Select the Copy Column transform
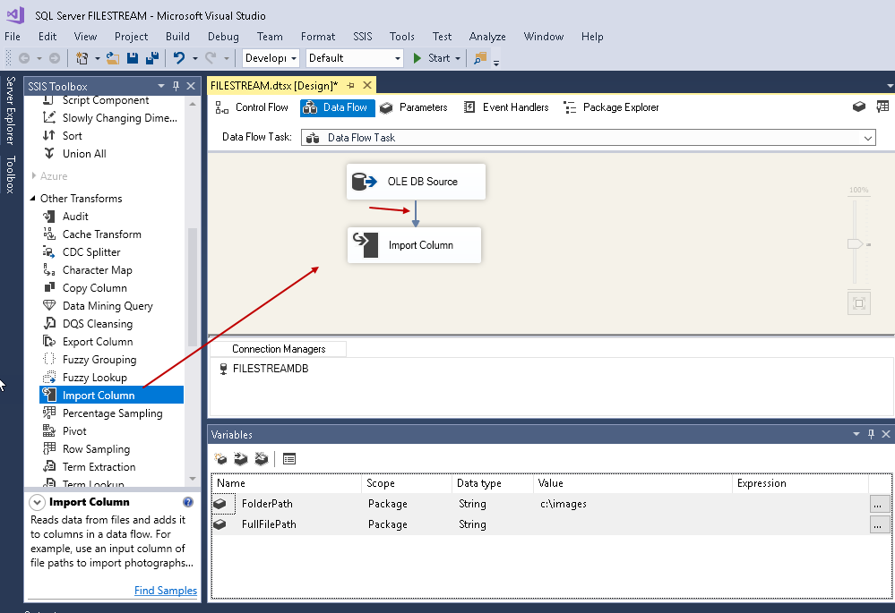Screen dimensions: 895x613 point(95,288)
